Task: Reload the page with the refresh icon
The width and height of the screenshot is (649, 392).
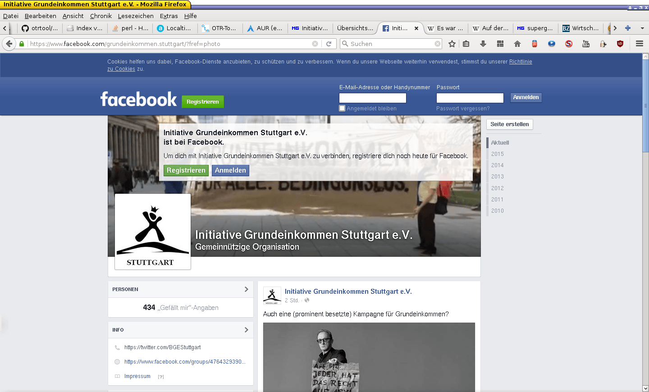Action: [x=329, y=44]
